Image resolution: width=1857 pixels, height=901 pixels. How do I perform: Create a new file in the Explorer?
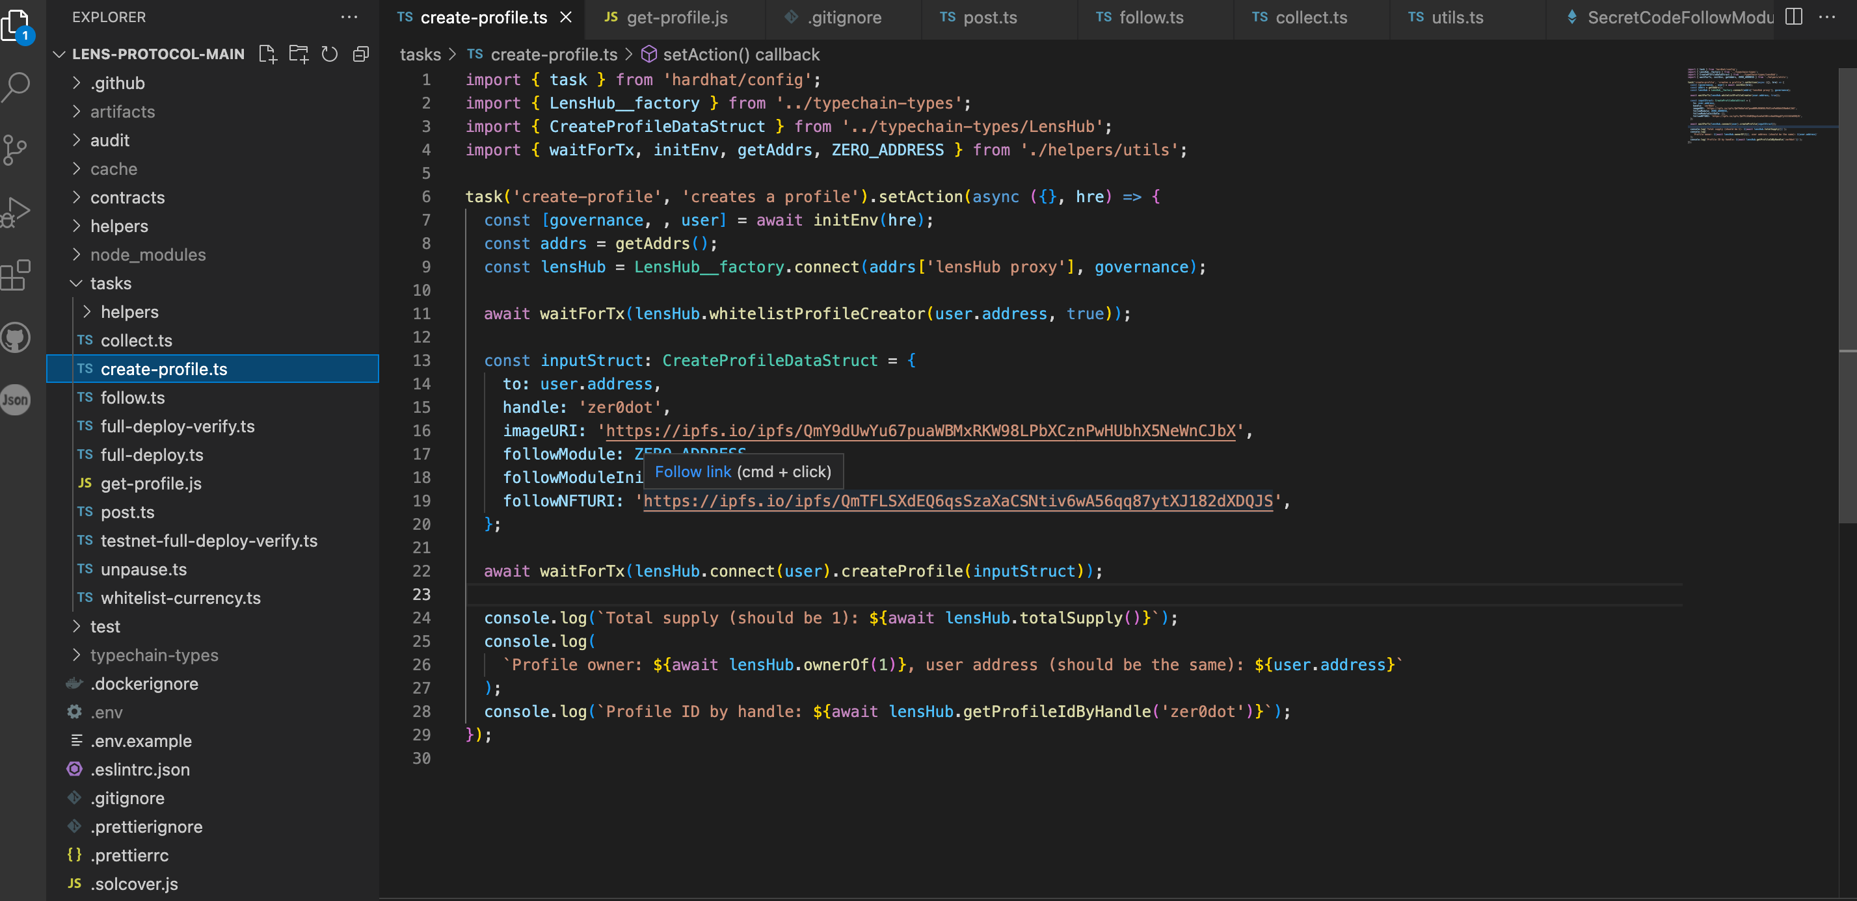(267, 53)
